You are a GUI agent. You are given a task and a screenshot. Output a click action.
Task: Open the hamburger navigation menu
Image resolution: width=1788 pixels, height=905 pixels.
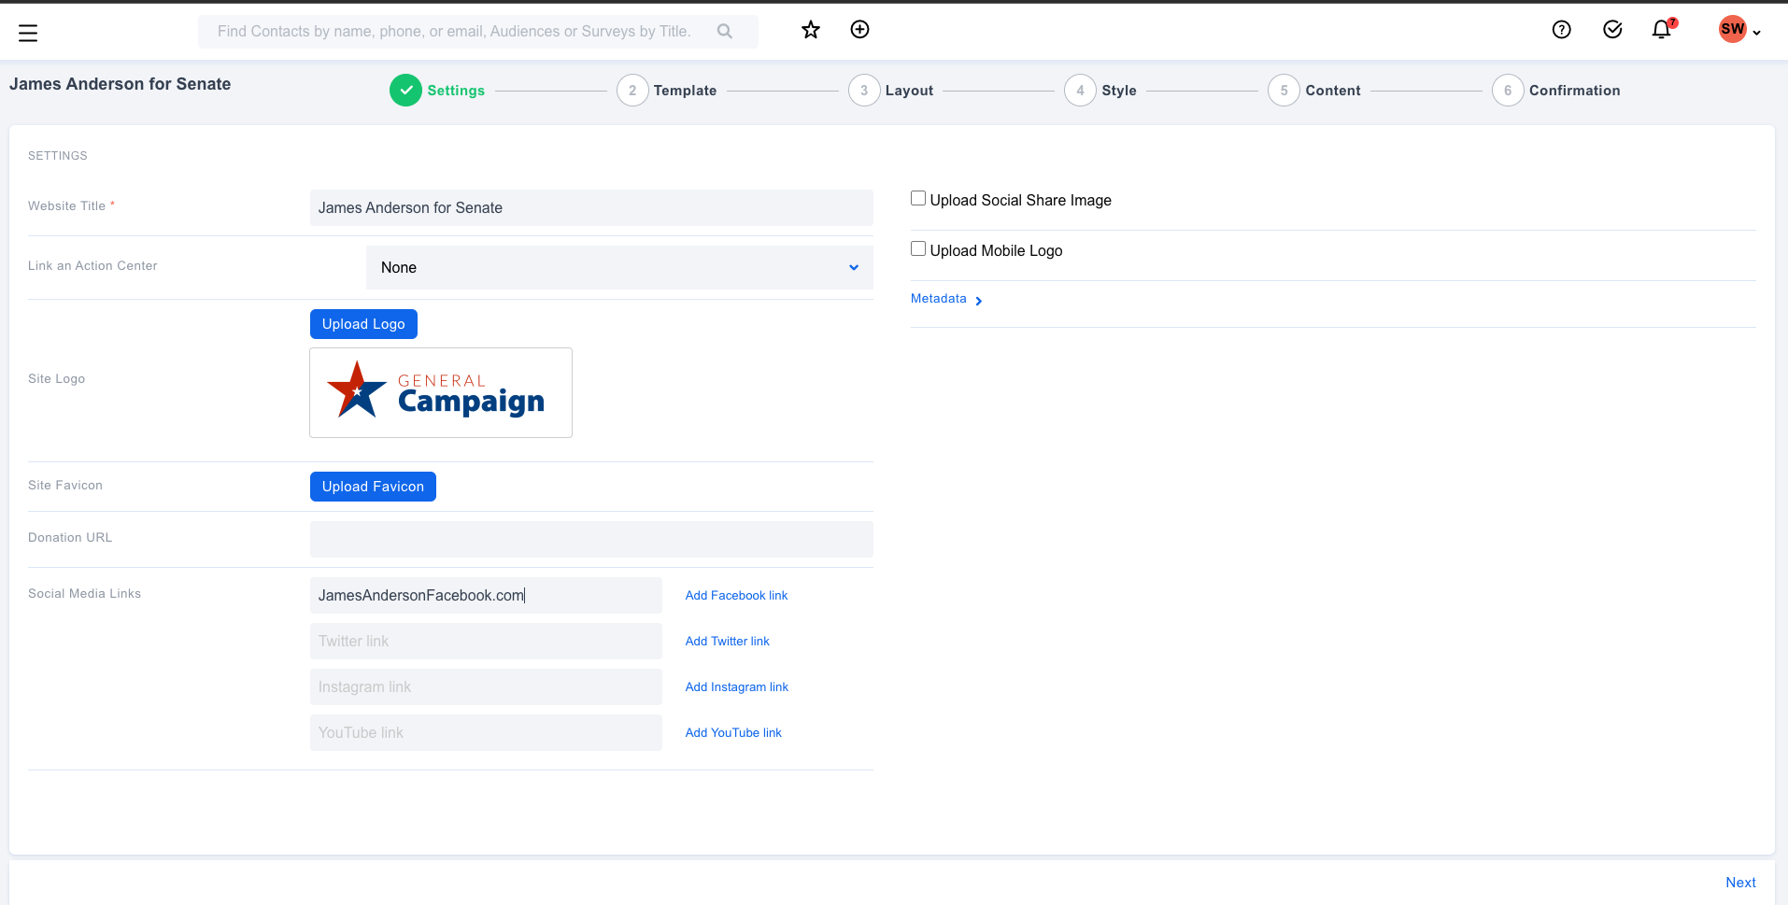(x=28, y=34)
